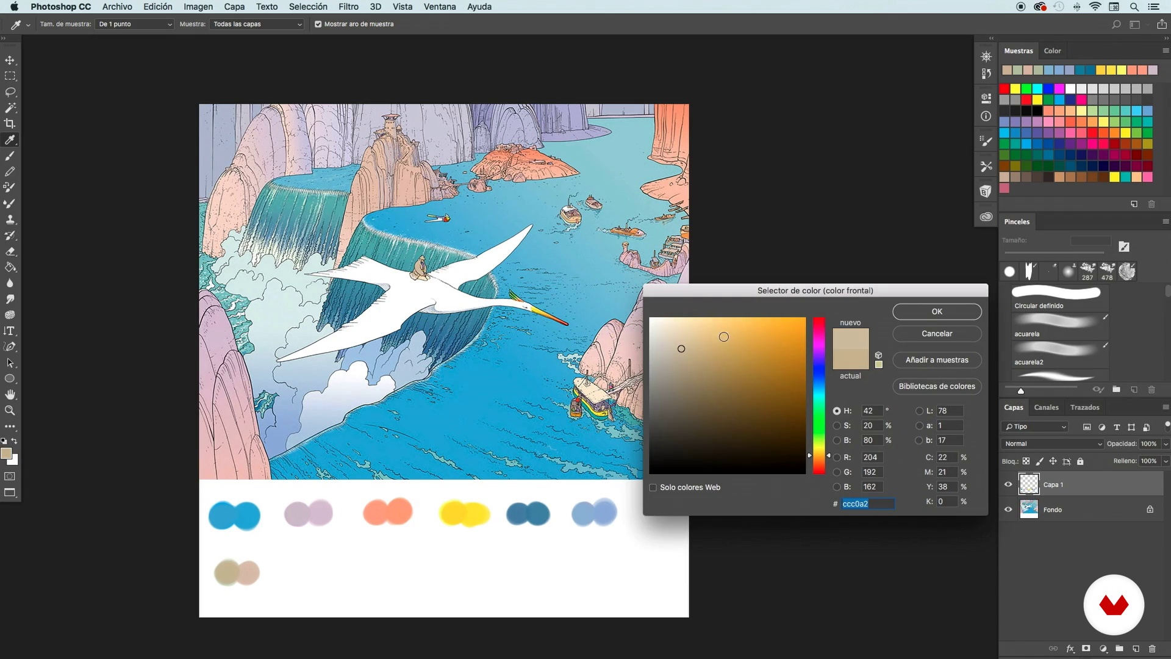Select the Blur drop tool
Image resolution: width=1171 pixels, height=659 pixels.
point(10,283)
